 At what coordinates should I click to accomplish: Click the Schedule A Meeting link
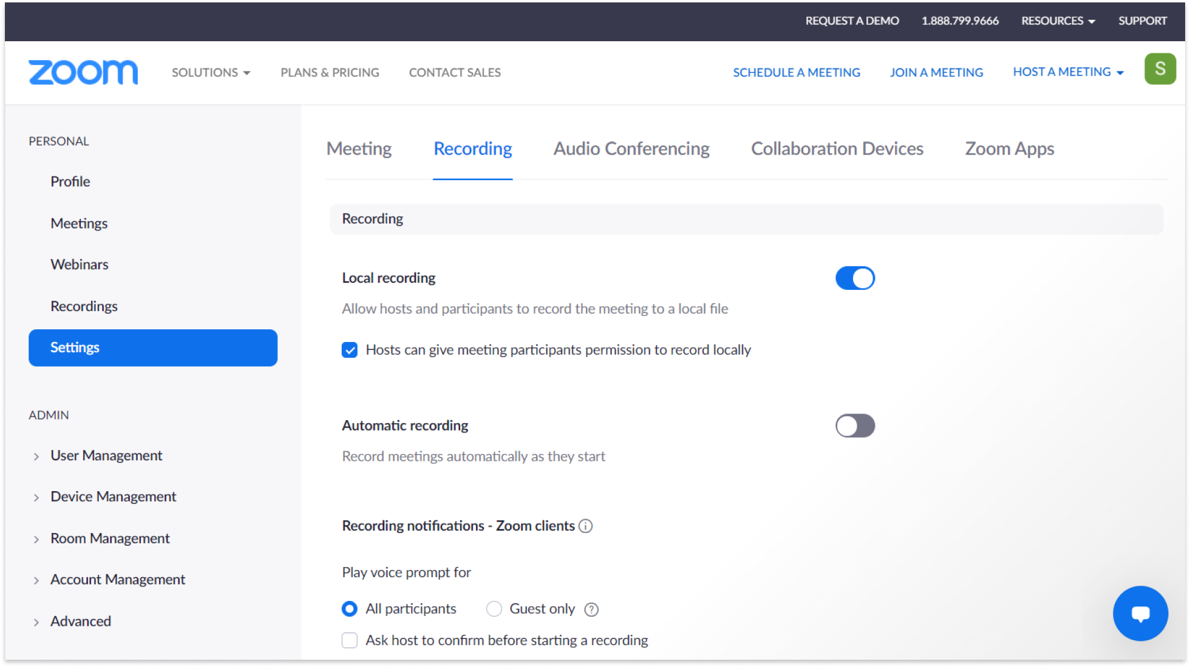click(797, 72)
